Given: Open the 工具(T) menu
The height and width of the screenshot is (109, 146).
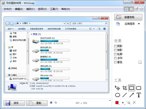Looking at the screenshot, I should click(54, 9).
